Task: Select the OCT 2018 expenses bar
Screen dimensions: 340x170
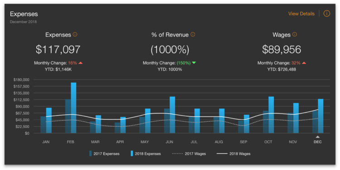Action: coord(271,115)
